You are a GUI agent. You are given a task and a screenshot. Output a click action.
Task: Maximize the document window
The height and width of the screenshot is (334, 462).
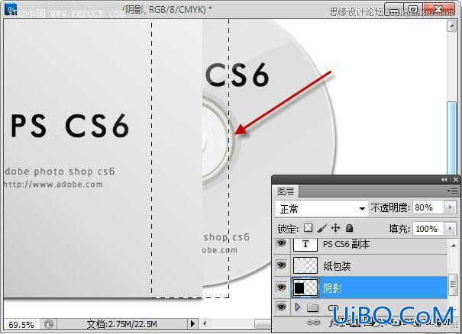(413, 9)
